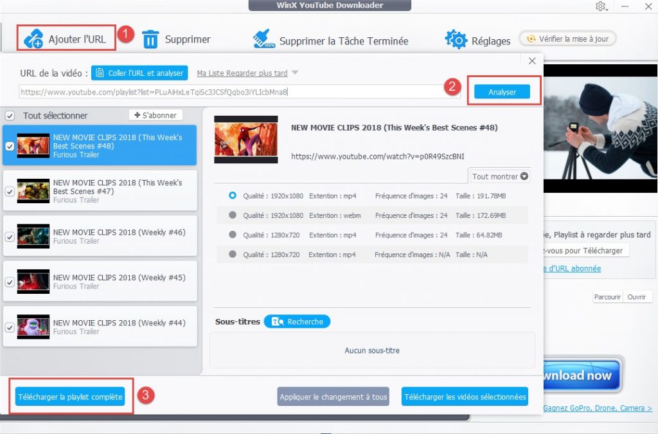Choose the 1280x720 mp4 64.82MB option
Image resolution: width=658 pixels, height=434 pixels.
pos(232,235)
